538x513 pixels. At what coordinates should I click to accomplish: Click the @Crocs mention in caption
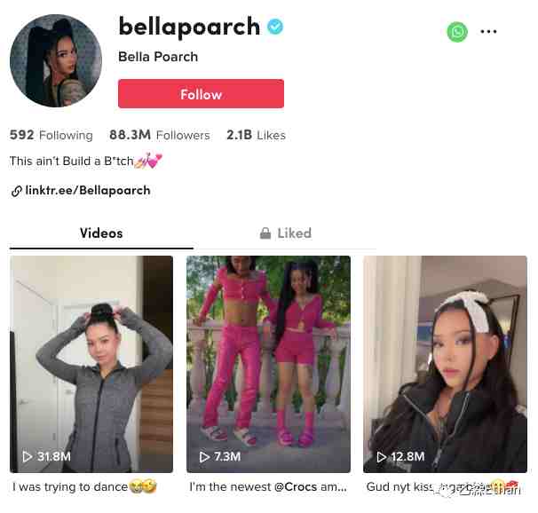click(x=296, y=487)
